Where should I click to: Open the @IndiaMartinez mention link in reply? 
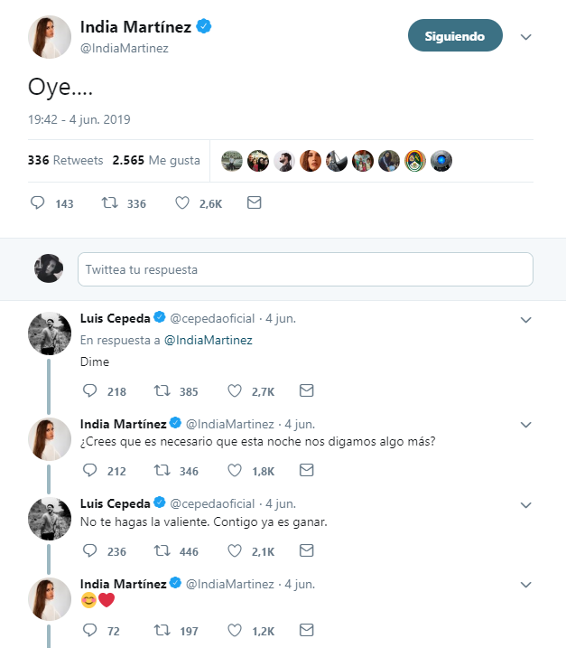209,340
